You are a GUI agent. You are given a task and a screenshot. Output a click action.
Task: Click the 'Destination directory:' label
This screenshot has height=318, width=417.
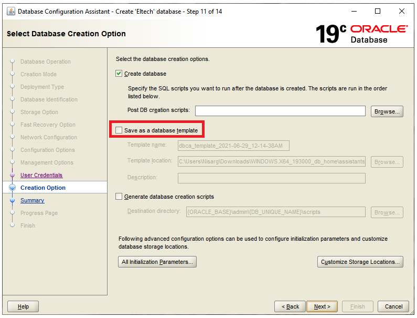154,211
